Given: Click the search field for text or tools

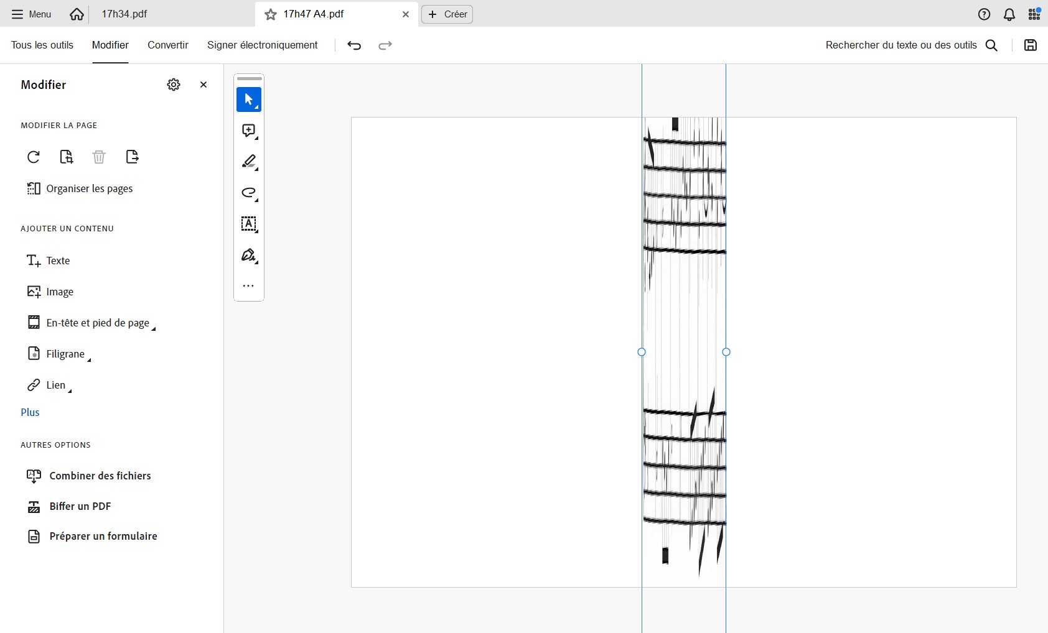Looking at the screenshot, I should [x=901, y=45].
